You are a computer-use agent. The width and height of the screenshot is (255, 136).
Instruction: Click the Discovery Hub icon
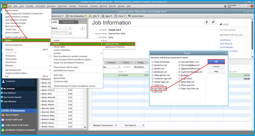225,6
